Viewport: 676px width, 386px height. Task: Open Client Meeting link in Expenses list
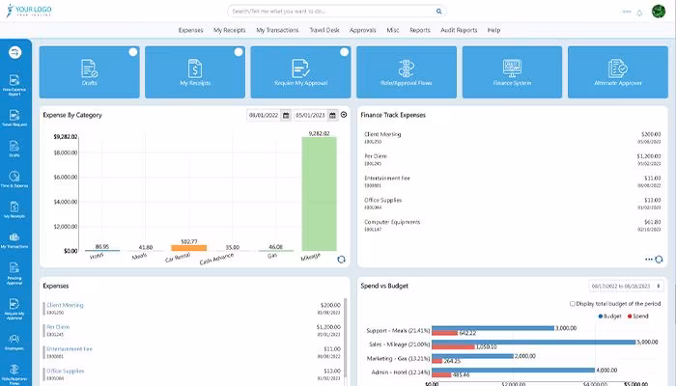coord(65,305)
